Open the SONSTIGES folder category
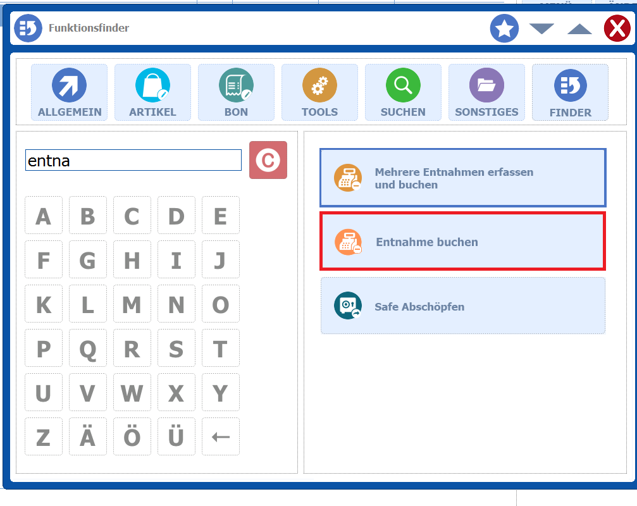Image resolution: width=637 pixels, height=506 pixels. (x=486, y=92)
